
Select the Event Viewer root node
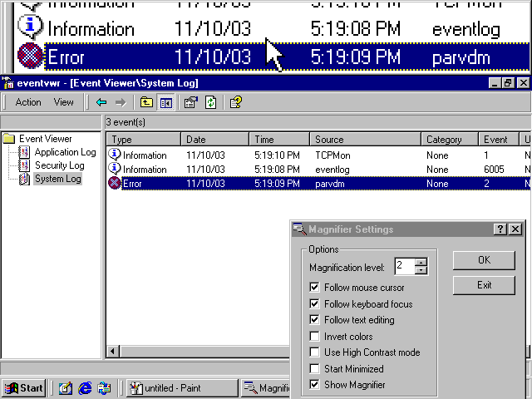[x=45, y=139]
